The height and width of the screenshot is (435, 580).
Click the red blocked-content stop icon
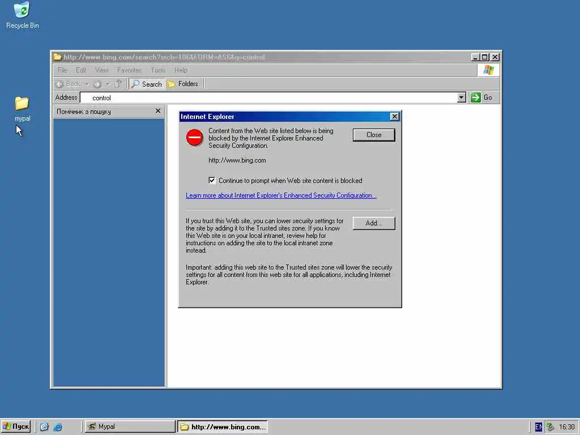195,137
